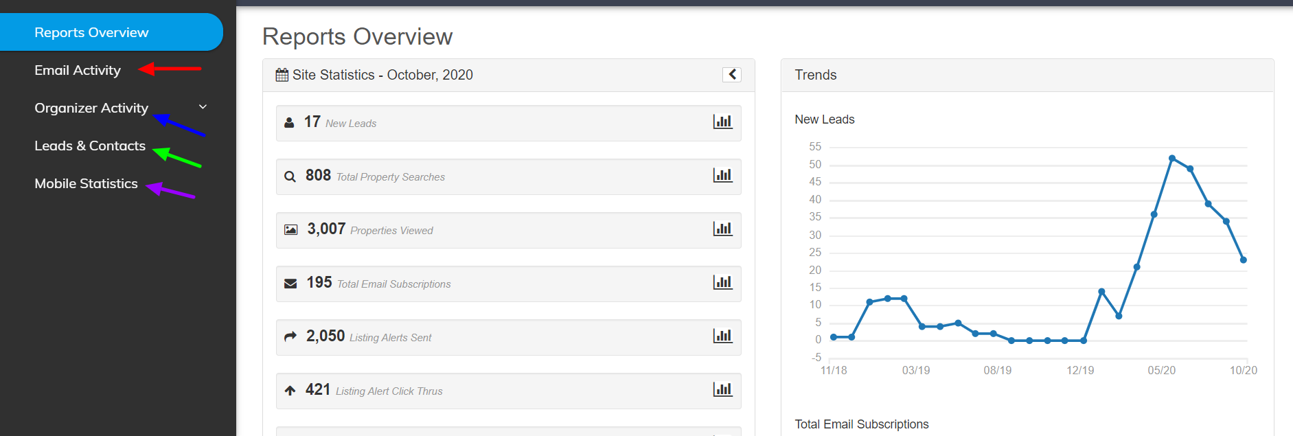The width and height of the screenshot is (1293, 436).
Task: Open the bar chart for New Leads
Action: pyautogui.click(x=722, y=122)
